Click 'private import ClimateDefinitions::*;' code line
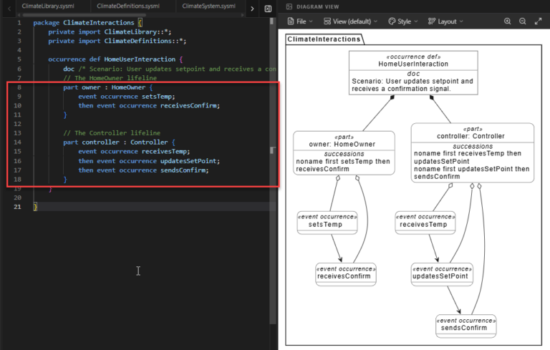550x350 pixels. point(117,41)
